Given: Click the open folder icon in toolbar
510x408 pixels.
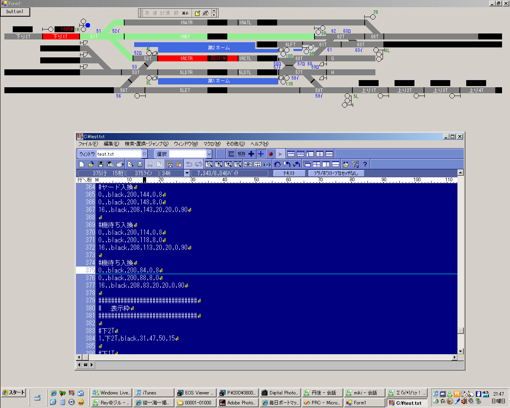Looking at the screenshot, I should [x=91, y=164].
